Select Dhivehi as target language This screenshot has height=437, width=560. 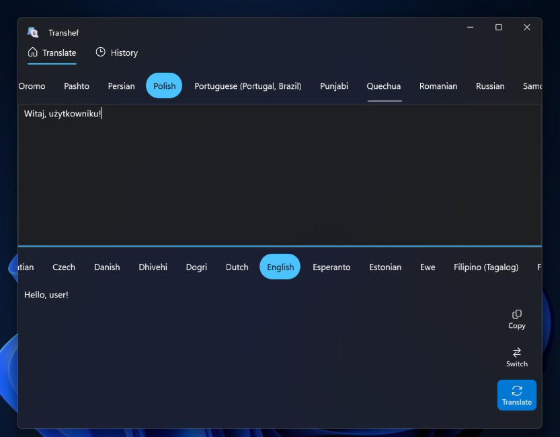click(153, 267)
